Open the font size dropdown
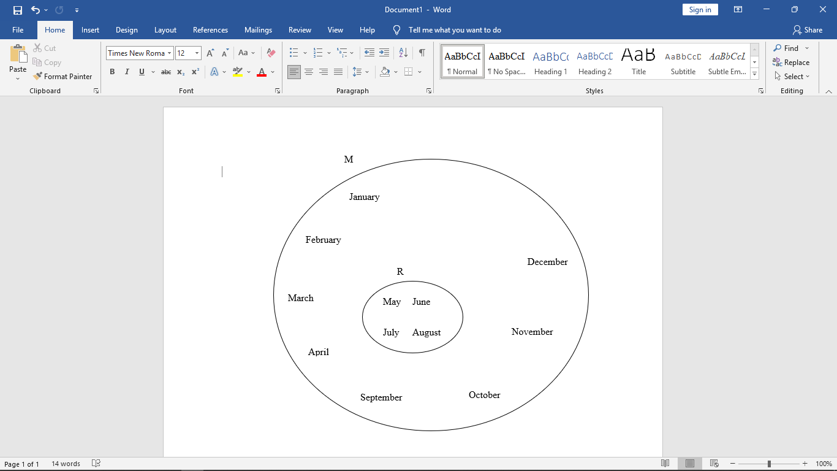 197,53
